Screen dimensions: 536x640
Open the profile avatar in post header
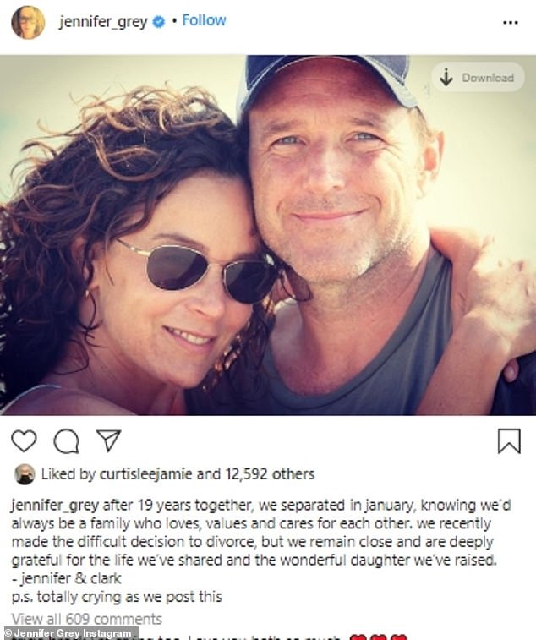point(28,22)
